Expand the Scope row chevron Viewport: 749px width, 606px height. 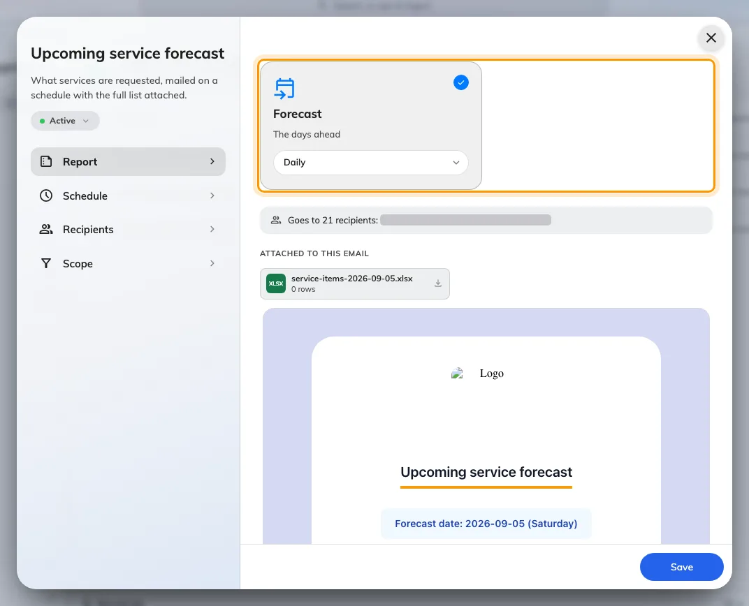point(212,263)
